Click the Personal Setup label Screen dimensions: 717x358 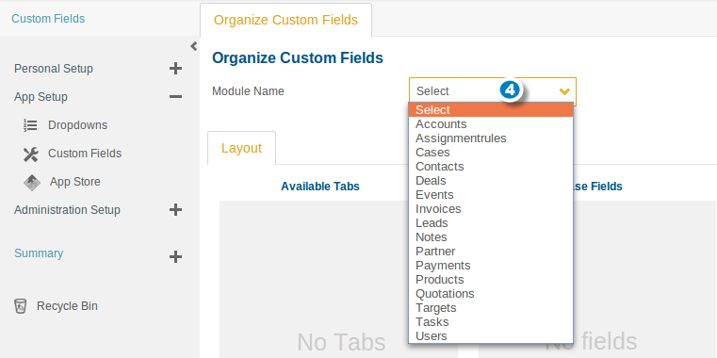tap(54, 69)
